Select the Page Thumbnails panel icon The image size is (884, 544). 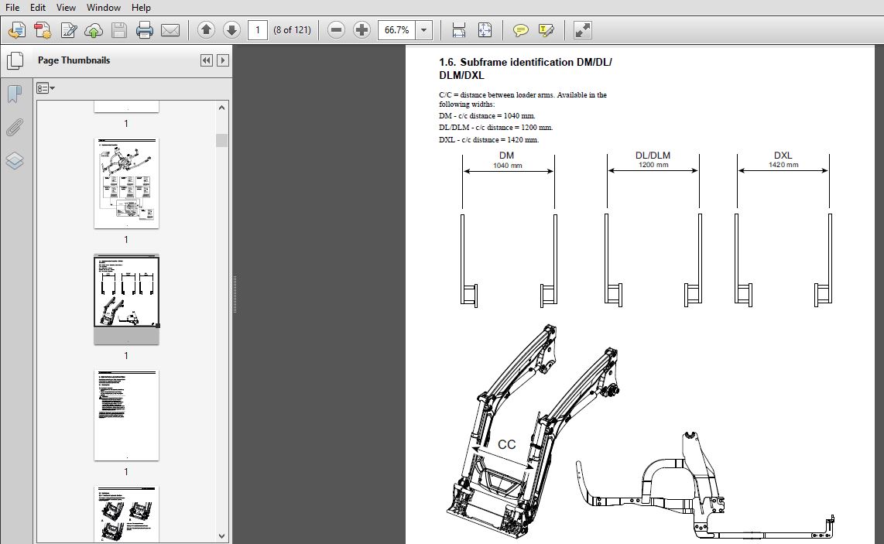click(15, 61)
